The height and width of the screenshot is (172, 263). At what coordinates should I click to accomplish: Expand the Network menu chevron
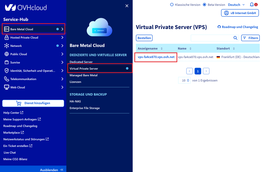62,46
